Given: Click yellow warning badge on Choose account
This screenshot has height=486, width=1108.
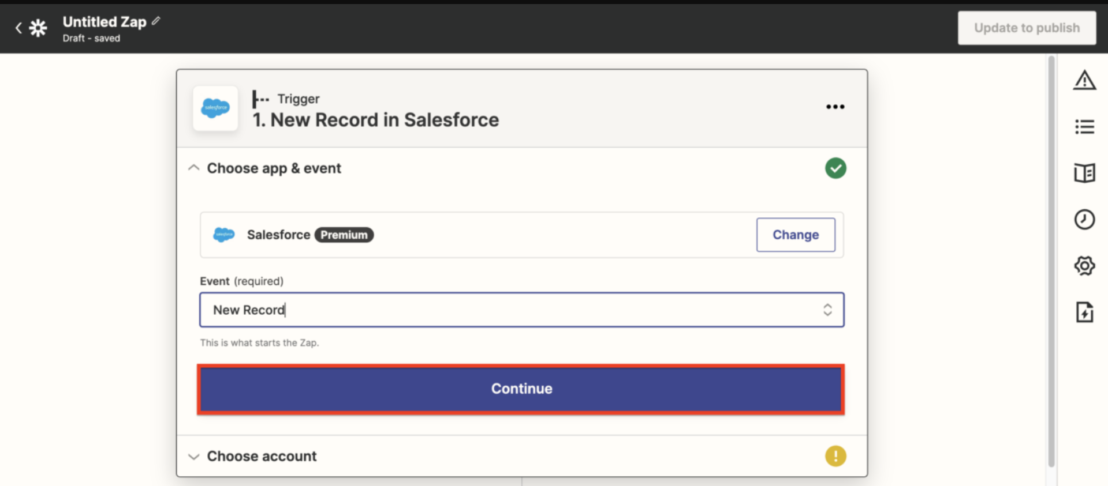Looking at the screenshot, I should (x=835, y=456).
